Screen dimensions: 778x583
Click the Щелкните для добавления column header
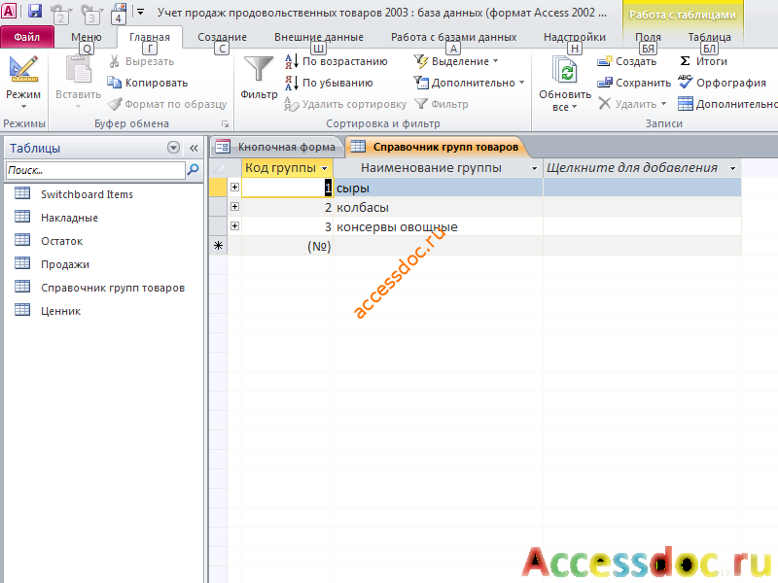click(642, 168)
